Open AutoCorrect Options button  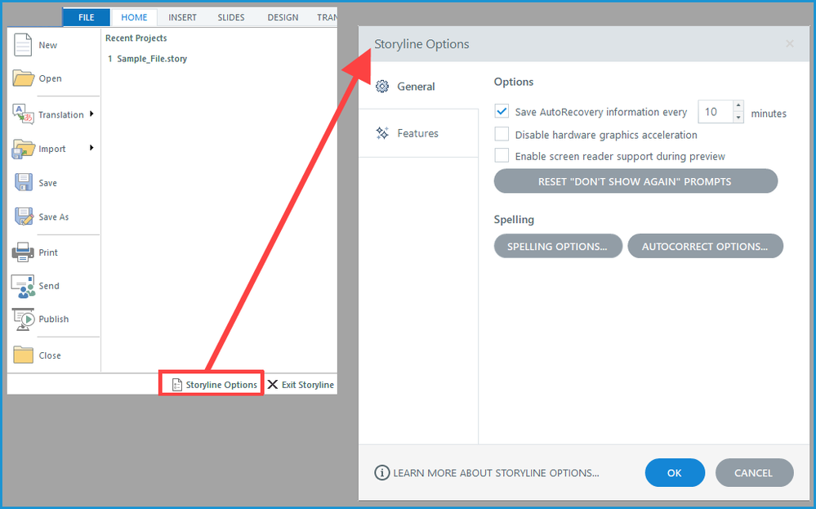(705, 246)
